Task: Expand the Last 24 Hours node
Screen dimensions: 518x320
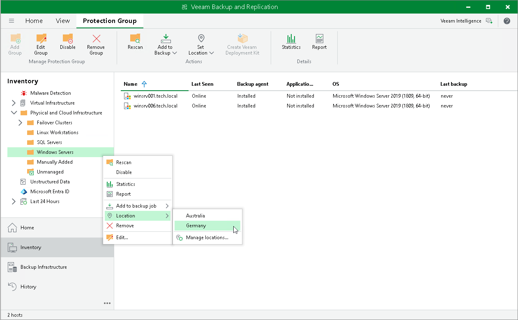Action: (14, 201)
